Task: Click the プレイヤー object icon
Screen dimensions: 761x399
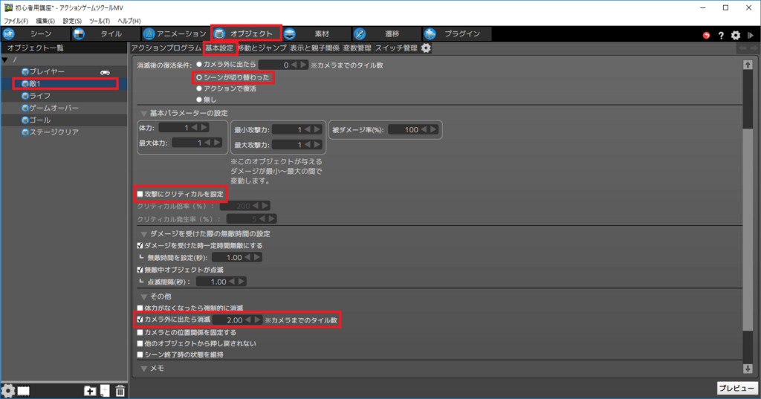Action: [25, 71]
